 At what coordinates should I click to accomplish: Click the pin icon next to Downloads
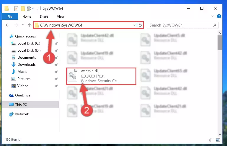pos(56,65)
